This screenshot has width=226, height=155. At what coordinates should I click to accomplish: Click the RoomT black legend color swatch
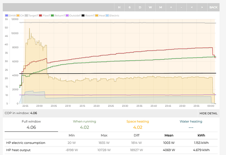pyautogui.click(x=83, y=15)
